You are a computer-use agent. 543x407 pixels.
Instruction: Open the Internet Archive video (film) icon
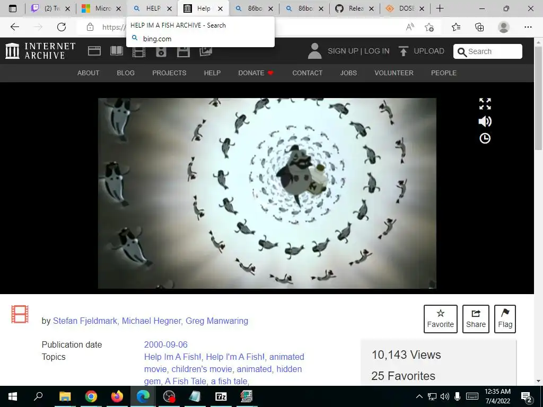139,52
